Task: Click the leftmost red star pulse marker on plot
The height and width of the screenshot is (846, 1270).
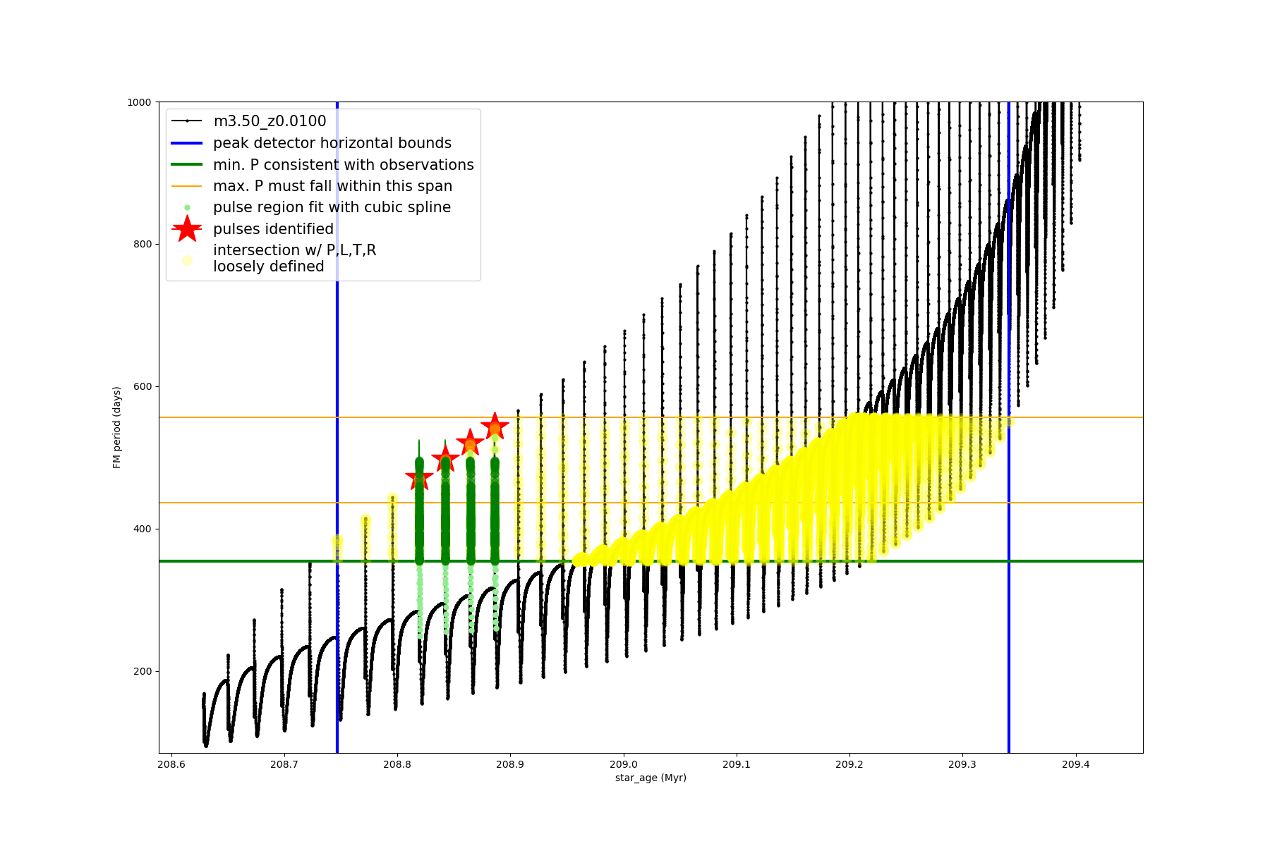Action: click(x=420, y=478)
